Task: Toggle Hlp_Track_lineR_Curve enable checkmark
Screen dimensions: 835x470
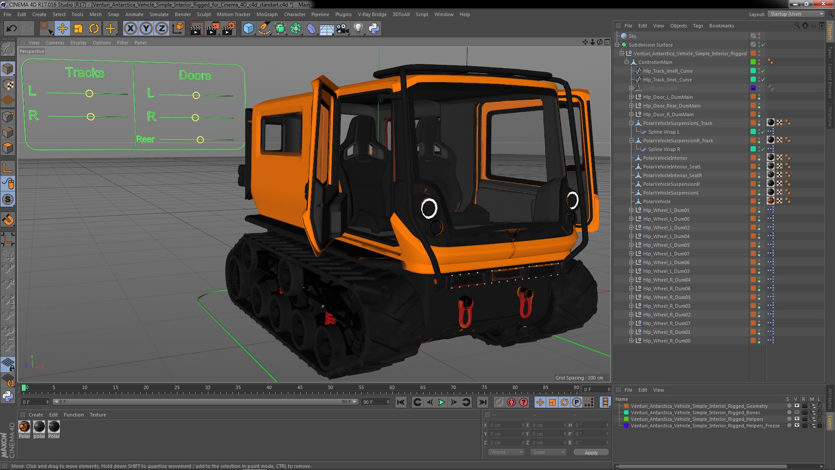Action: (763, 71)
